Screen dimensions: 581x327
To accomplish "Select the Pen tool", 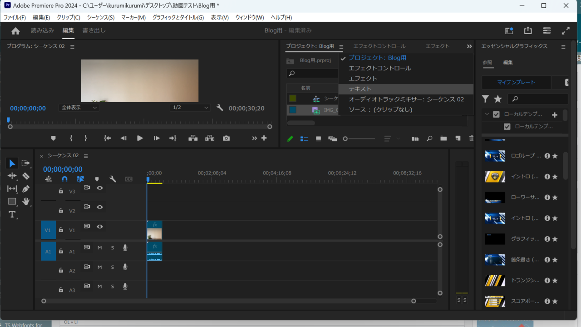I will (x=25, y=188).
